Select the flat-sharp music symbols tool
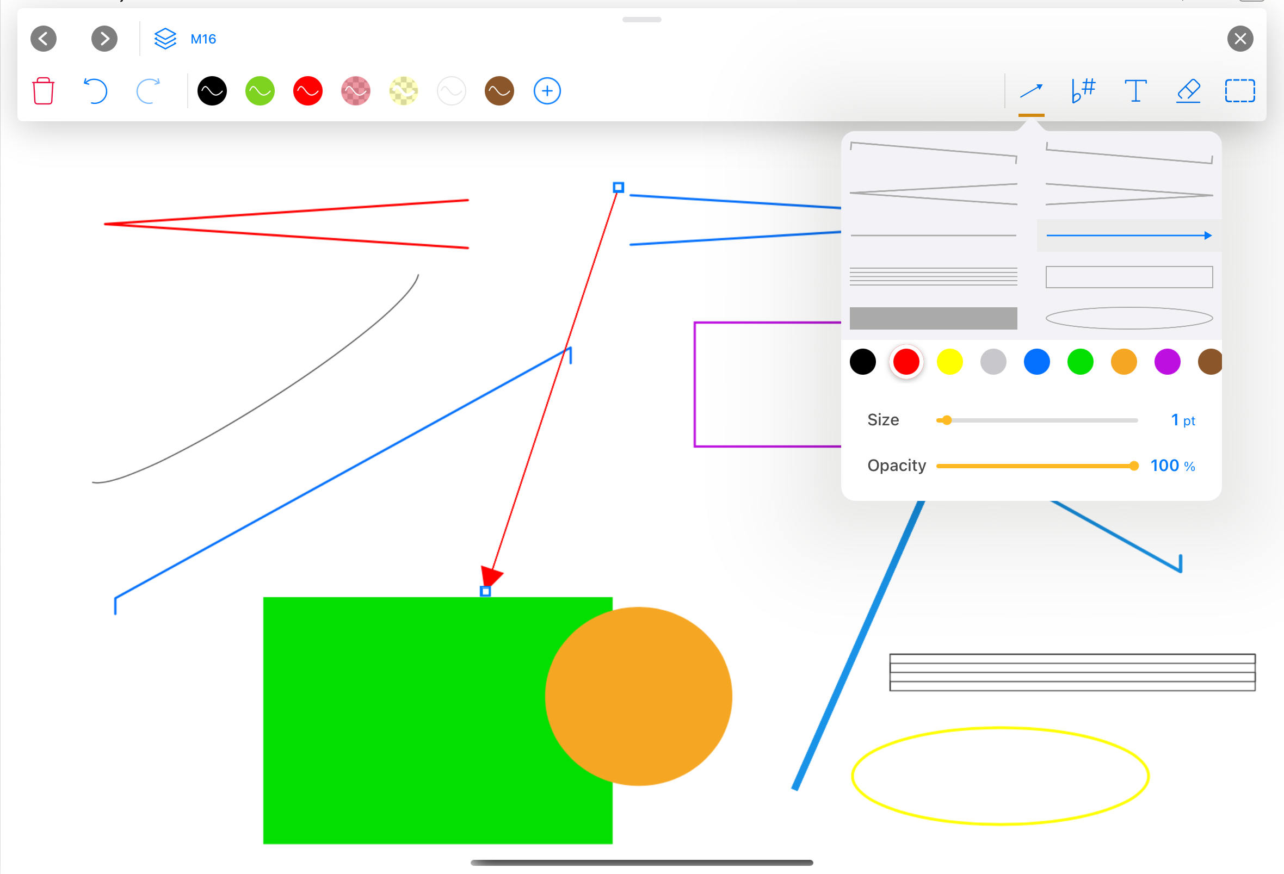Viewport: 1284px width, 874px height. click(1083, 91)
